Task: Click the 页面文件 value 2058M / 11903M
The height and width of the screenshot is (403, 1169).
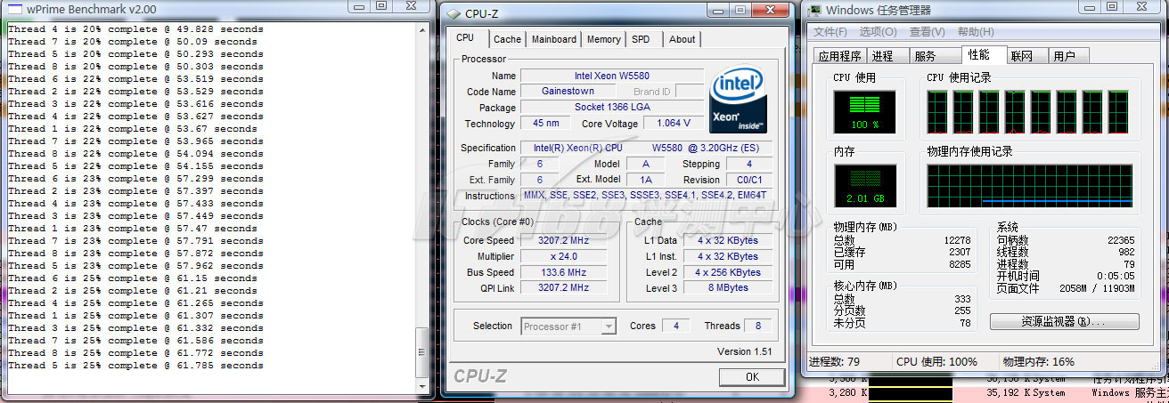Action: coord(1095,288)
